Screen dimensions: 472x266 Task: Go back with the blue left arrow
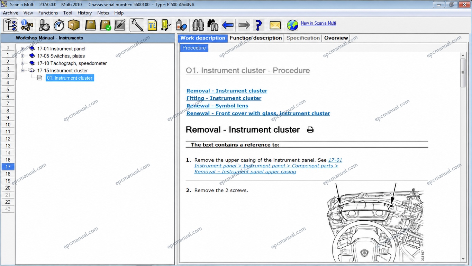(228, 25)
